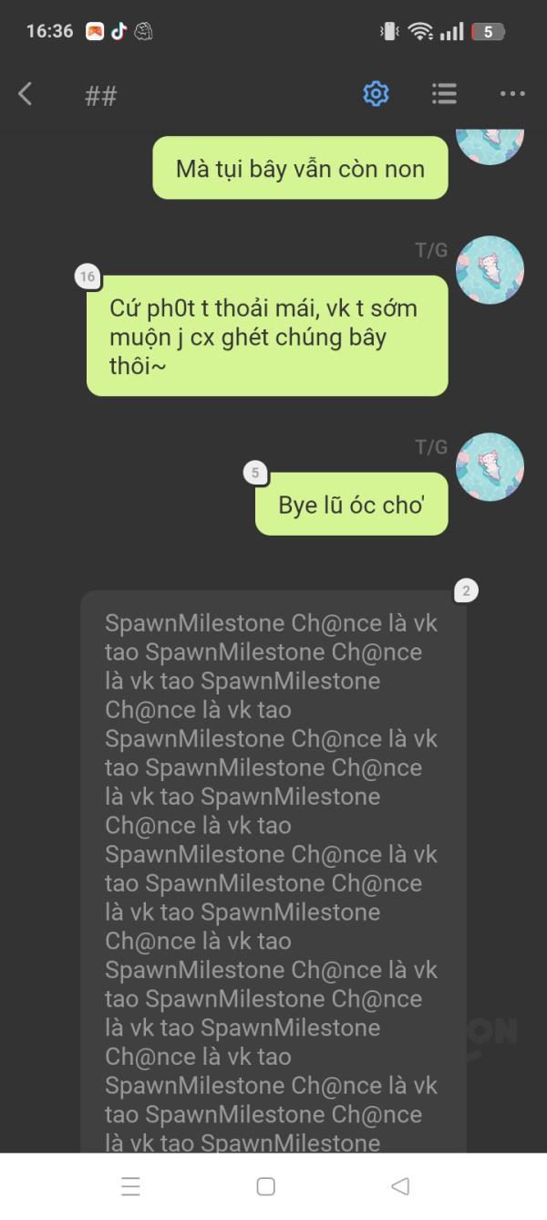Tap the battery indicator showing 5
Image resolution: width=547 pixels, height=1220 pixels.
click(488, 32)
